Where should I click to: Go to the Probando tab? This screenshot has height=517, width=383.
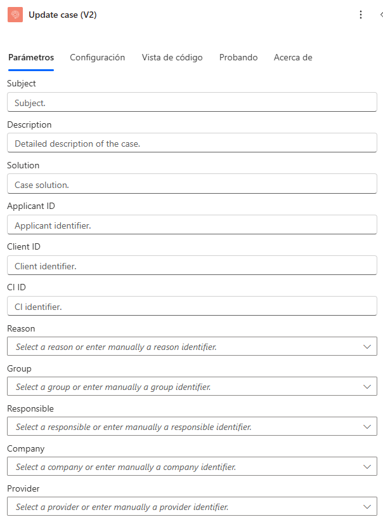tap(238, 57)
